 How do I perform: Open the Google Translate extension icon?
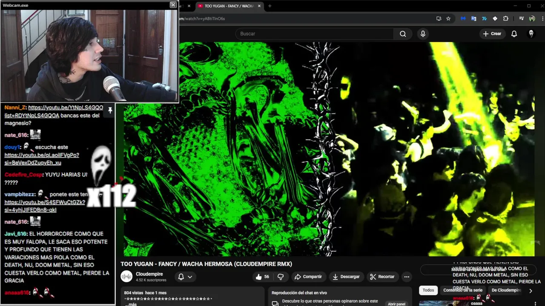(x=473, y=19)
